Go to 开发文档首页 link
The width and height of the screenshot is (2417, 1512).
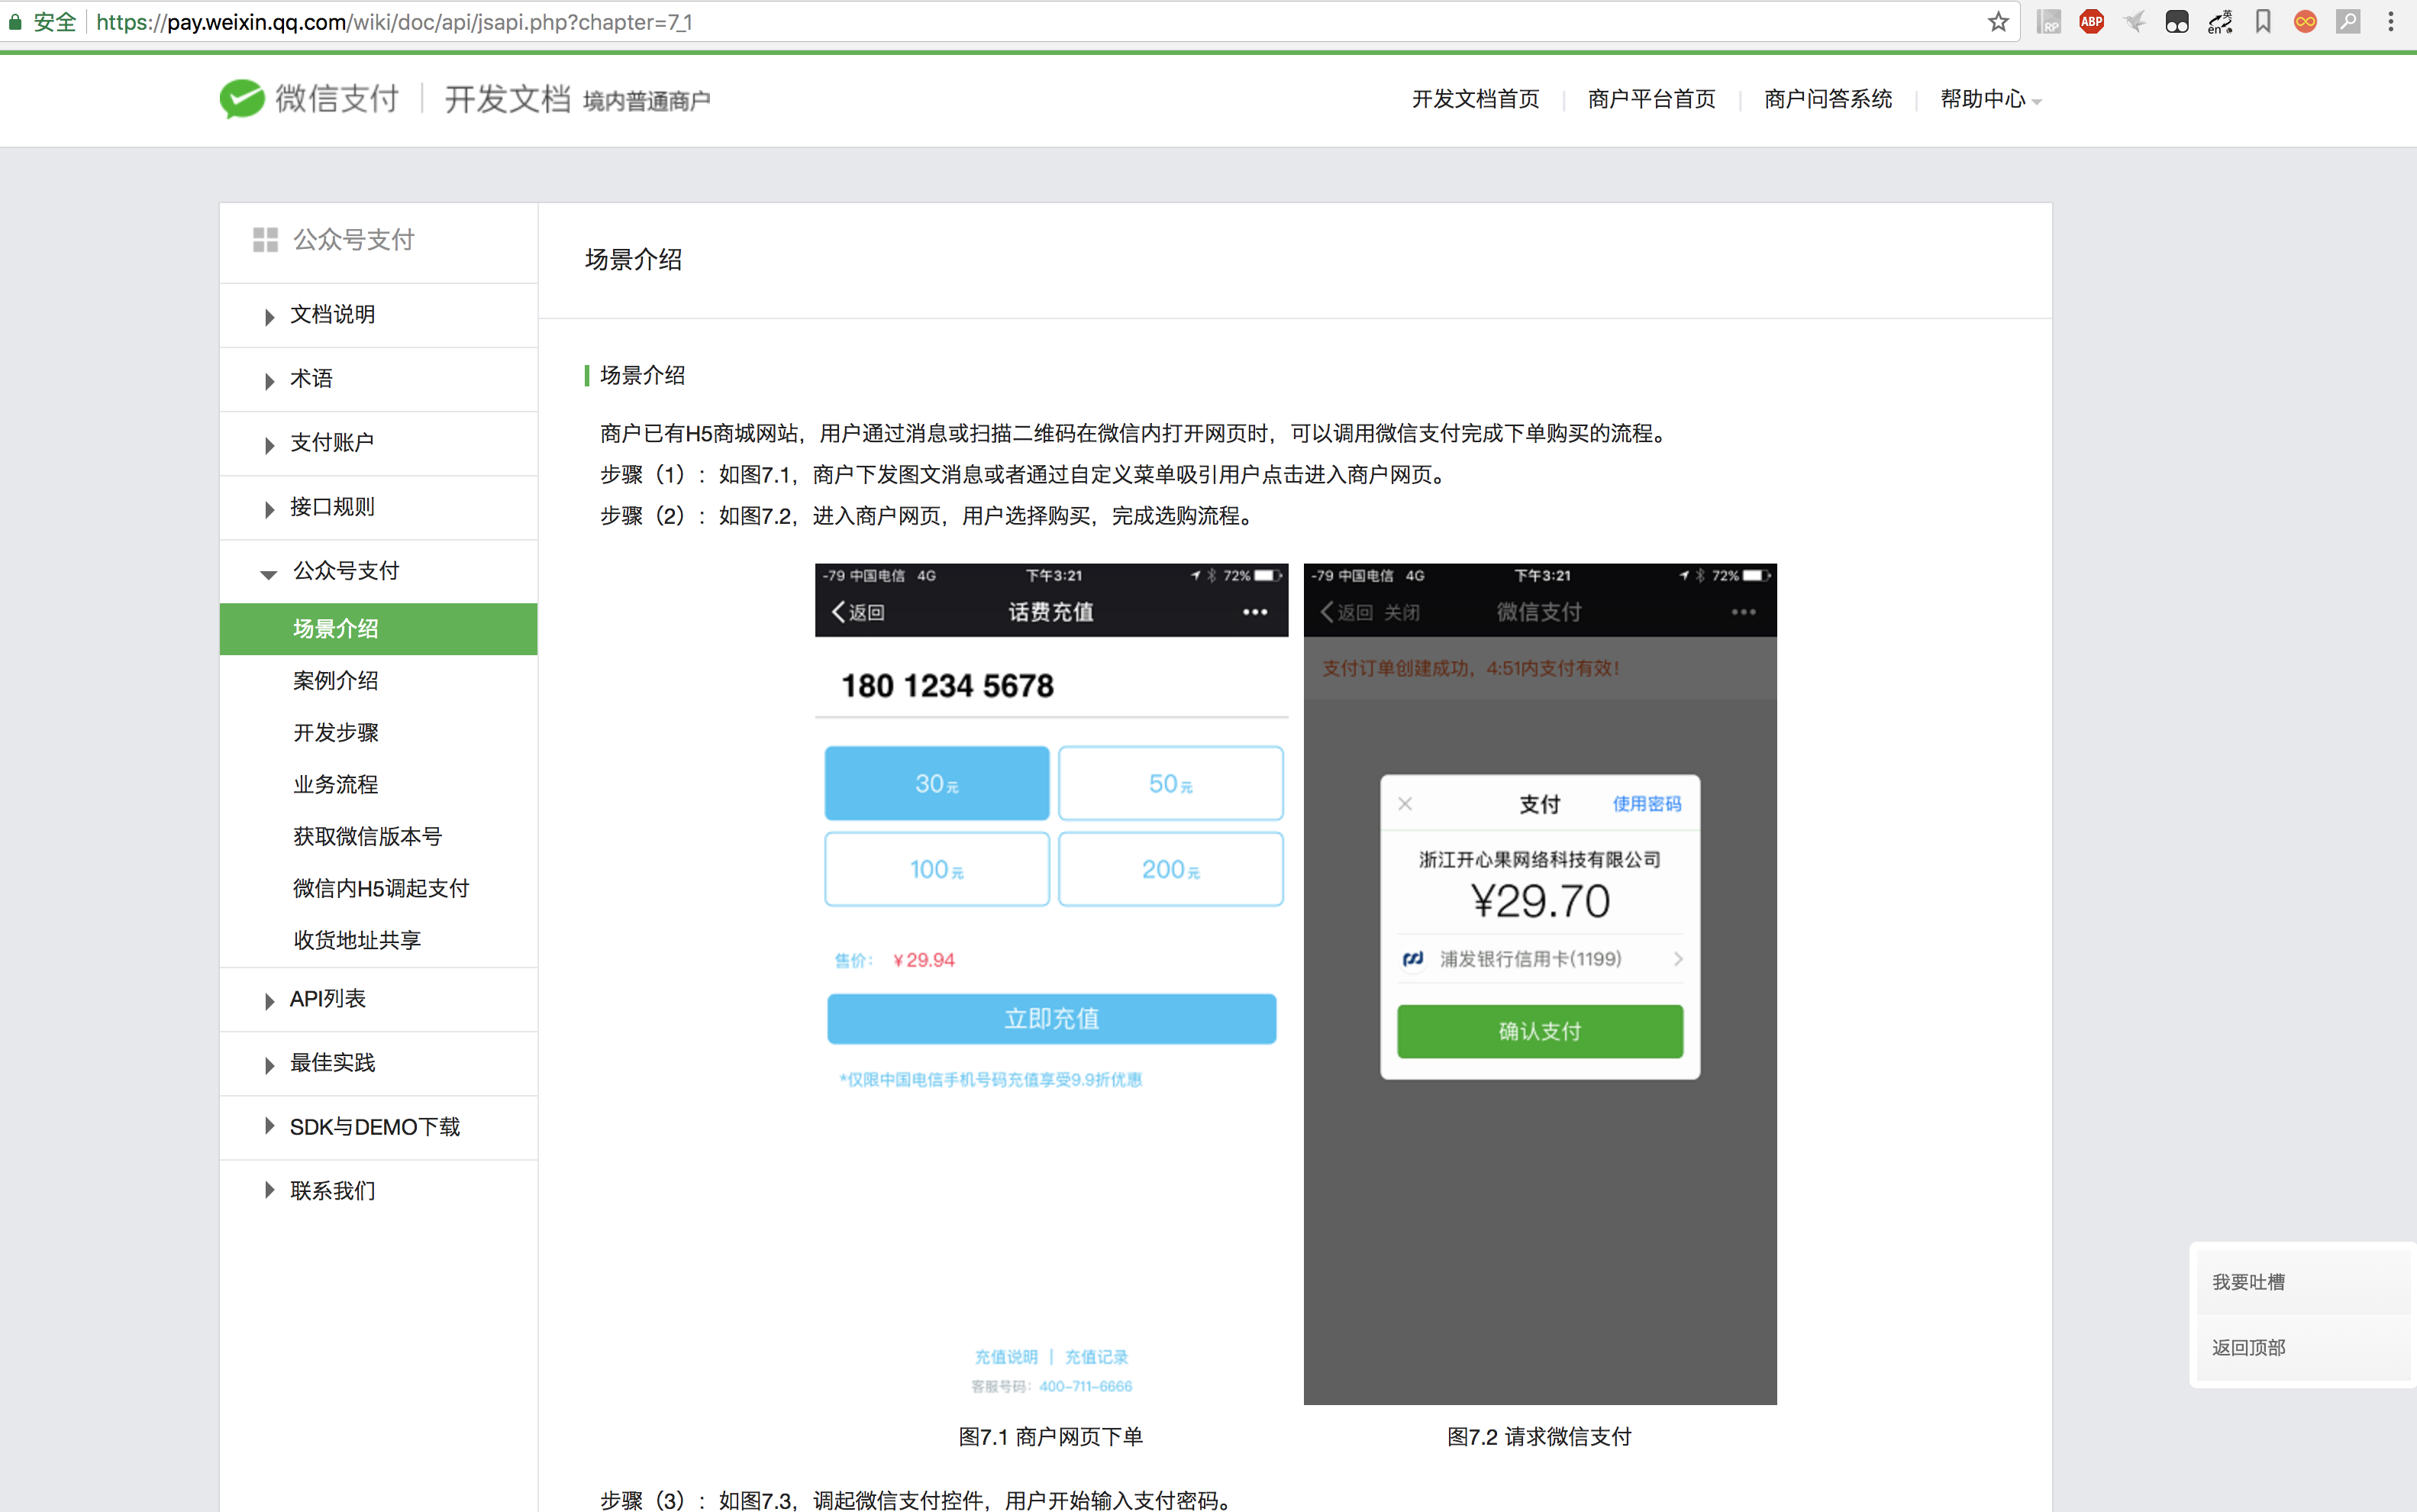[1476, 99]
